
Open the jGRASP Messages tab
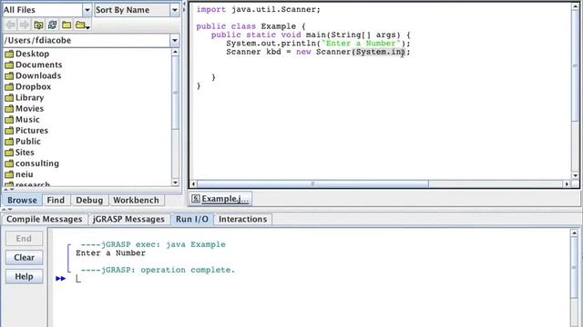[128, 219]
